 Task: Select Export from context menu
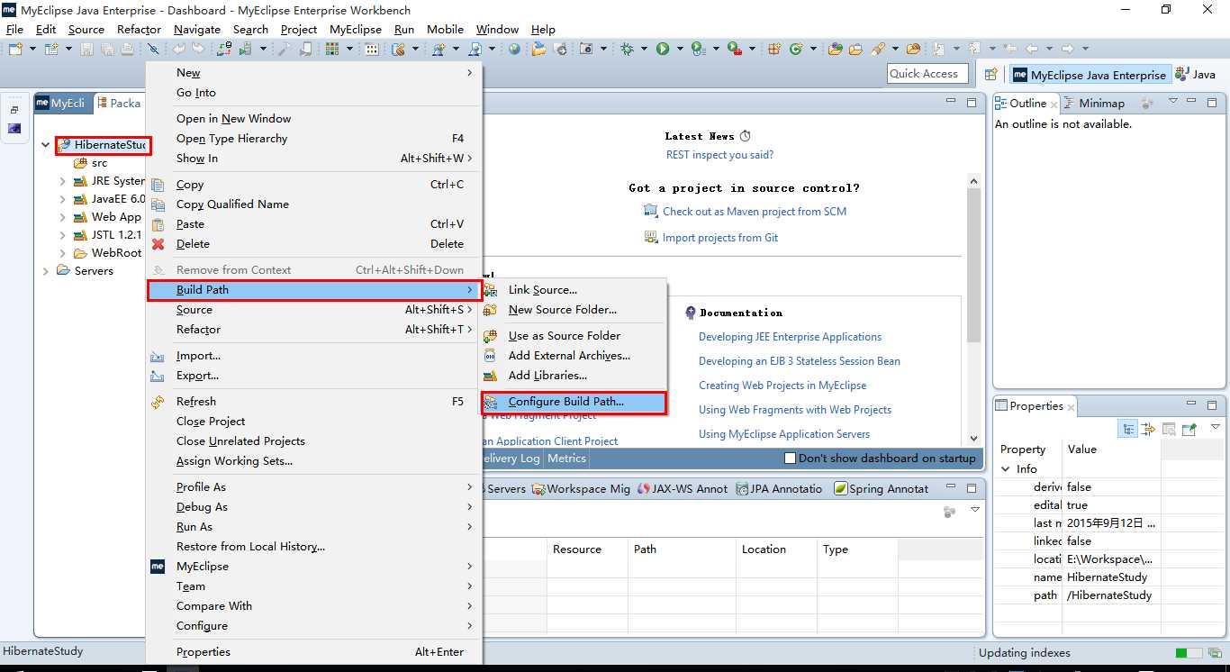tap(197, 376)
